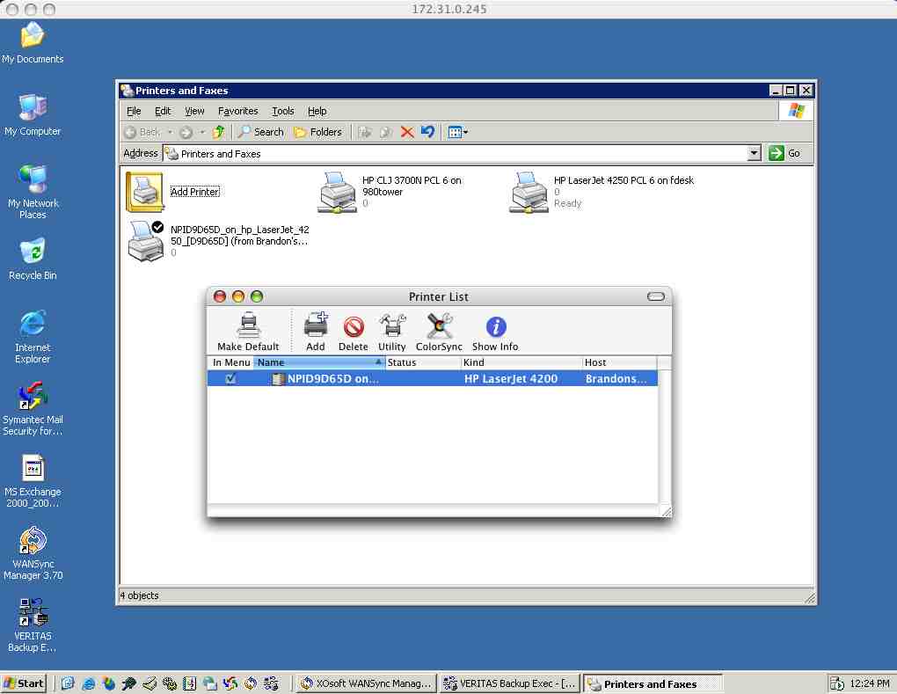Switch to VERITAS Backup Exec taskbar item
The width and height of the screenshot is (897, 694).
(510, 683)
